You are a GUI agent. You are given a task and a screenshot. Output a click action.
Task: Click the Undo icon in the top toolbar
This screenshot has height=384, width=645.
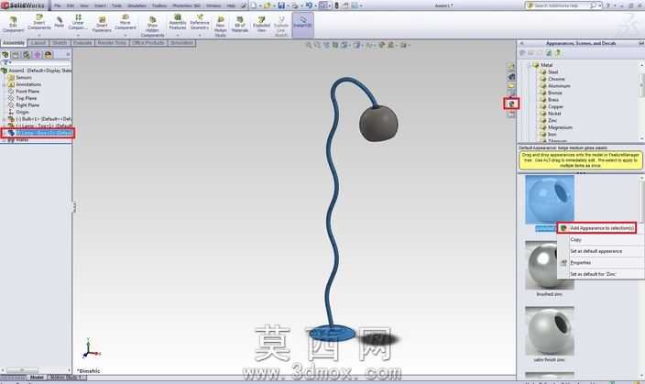click(309, 5)
